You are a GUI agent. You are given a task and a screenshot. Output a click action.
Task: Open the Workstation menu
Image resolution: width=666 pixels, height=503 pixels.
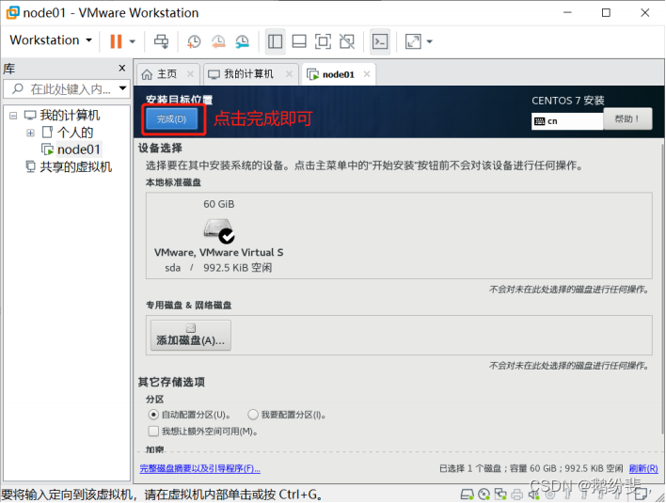point(51,40)
